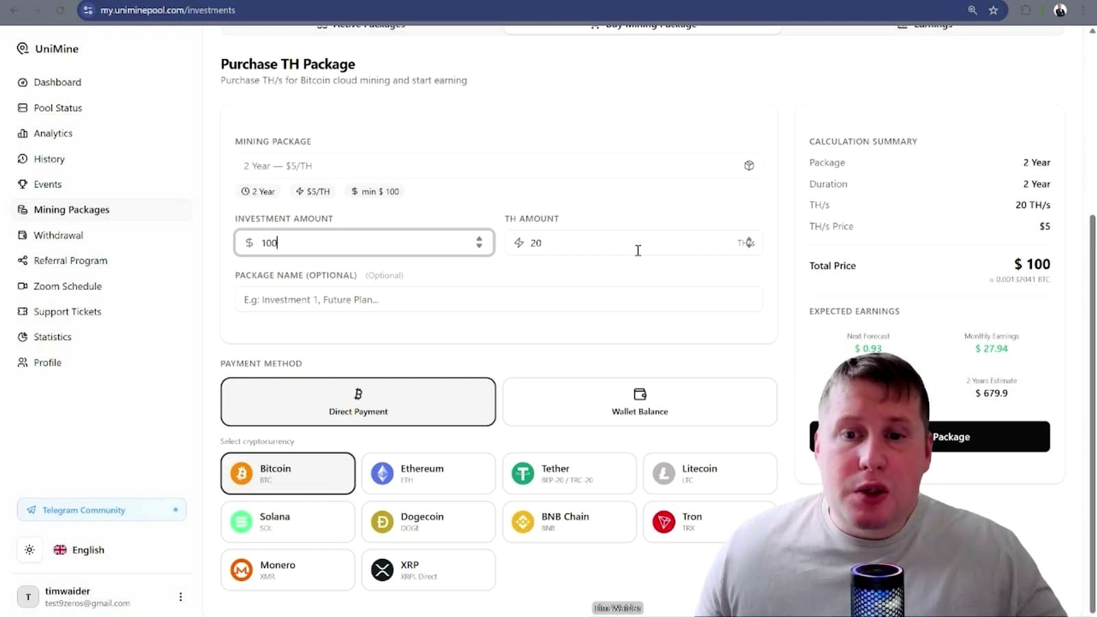
Task: Select Wallet Balance payment method
Action: (640, 402)
